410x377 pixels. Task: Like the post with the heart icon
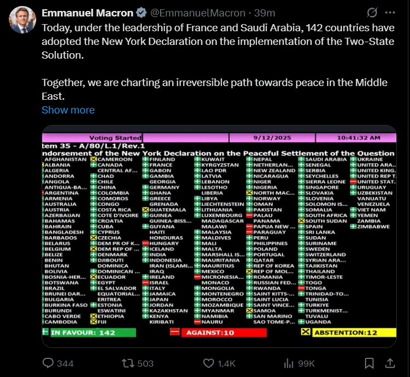(x=209, y=363)
